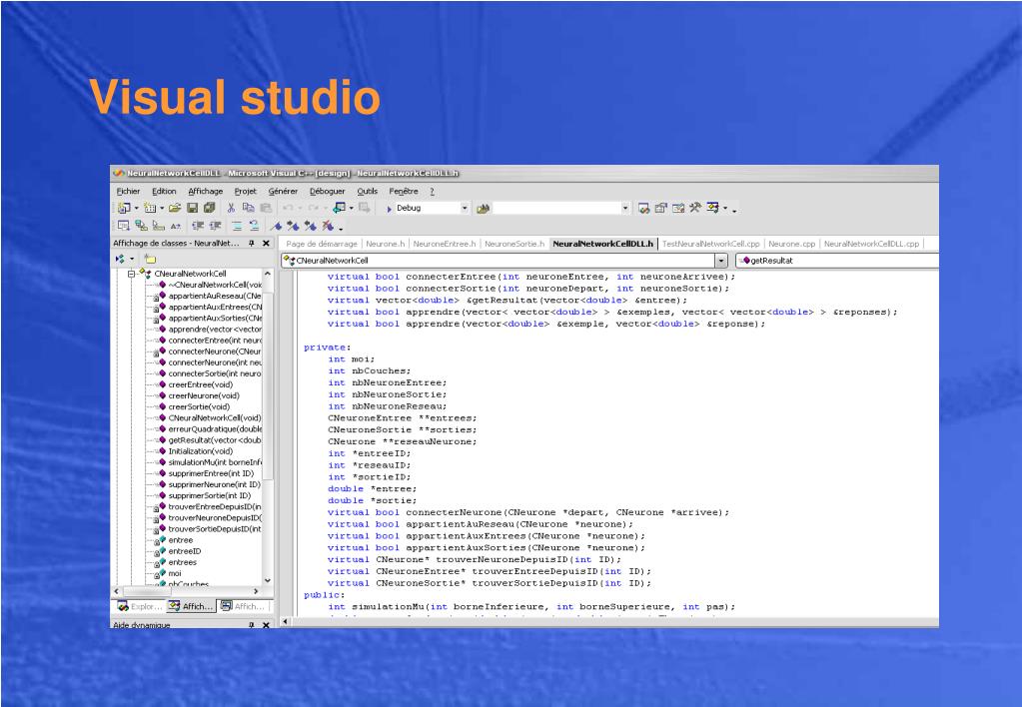This screenshot has width=1022, height=707.
Task: Click the class view vertical scrollbar
Action: [x=267, y=426]
